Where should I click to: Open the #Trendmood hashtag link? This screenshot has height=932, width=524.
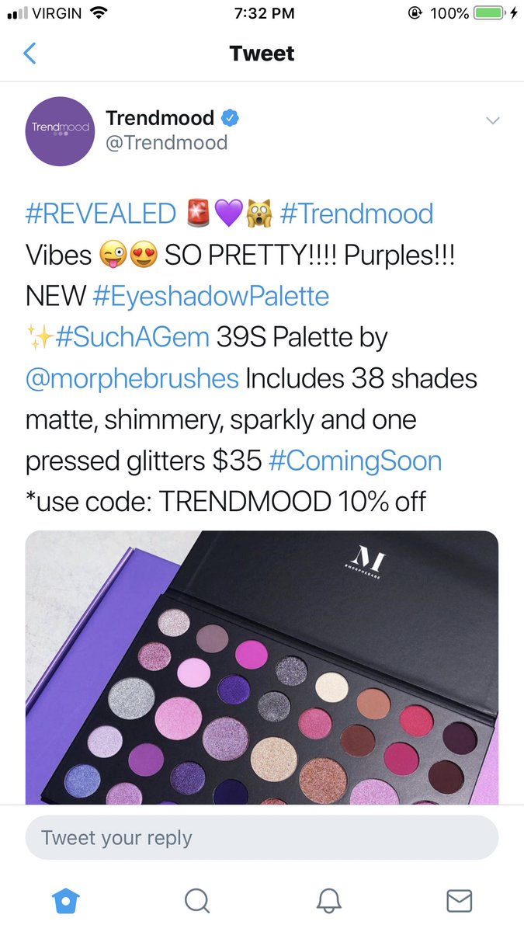(x=356, y=214)
